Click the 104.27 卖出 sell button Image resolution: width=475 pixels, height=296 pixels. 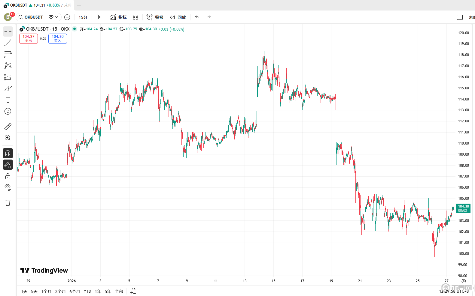pos(29,38)
